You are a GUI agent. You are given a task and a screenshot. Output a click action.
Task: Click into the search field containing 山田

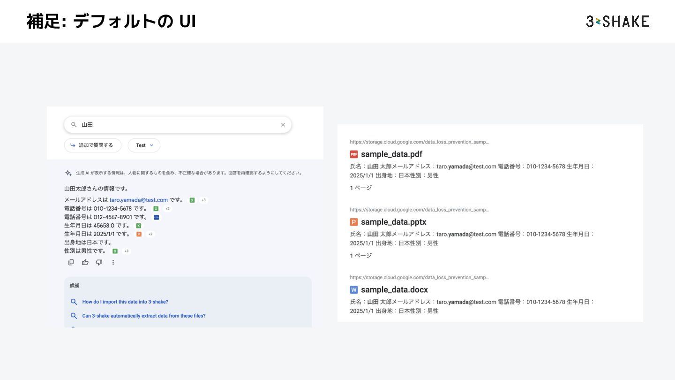click(178, 125)
